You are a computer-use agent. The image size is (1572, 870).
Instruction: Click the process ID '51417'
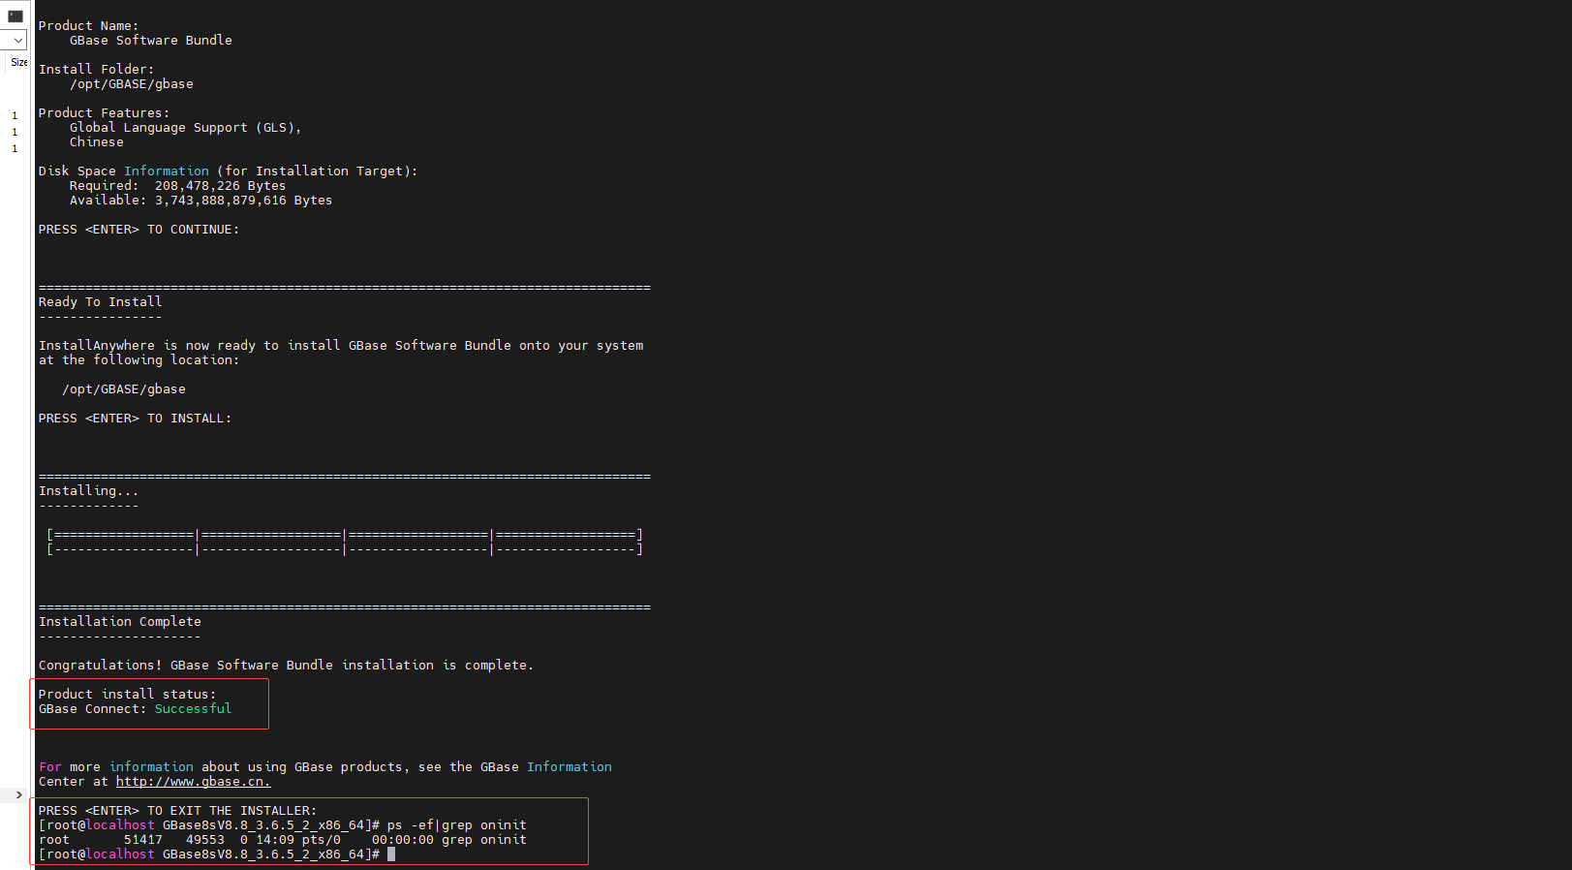pyautogui.click(x=142, y=840)
